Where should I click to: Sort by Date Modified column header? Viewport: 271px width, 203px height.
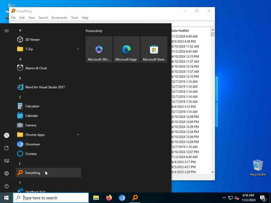point(180,31)
